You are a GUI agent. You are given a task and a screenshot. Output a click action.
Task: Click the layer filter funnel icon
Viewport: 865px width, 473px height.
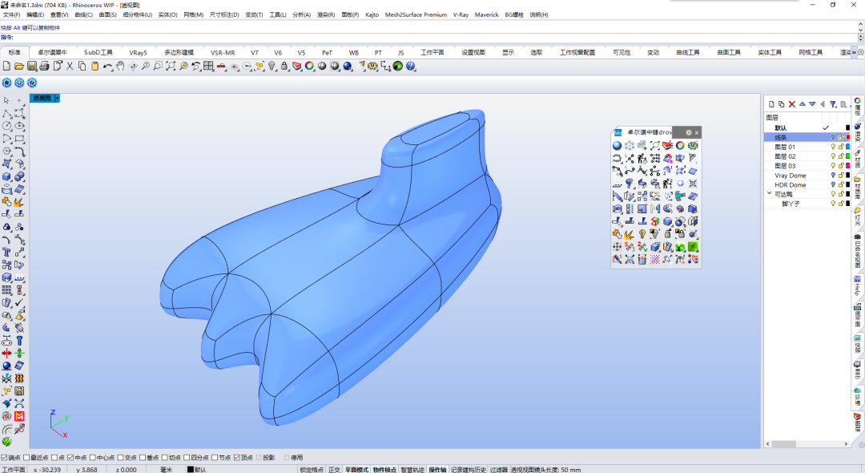point(833,104)
